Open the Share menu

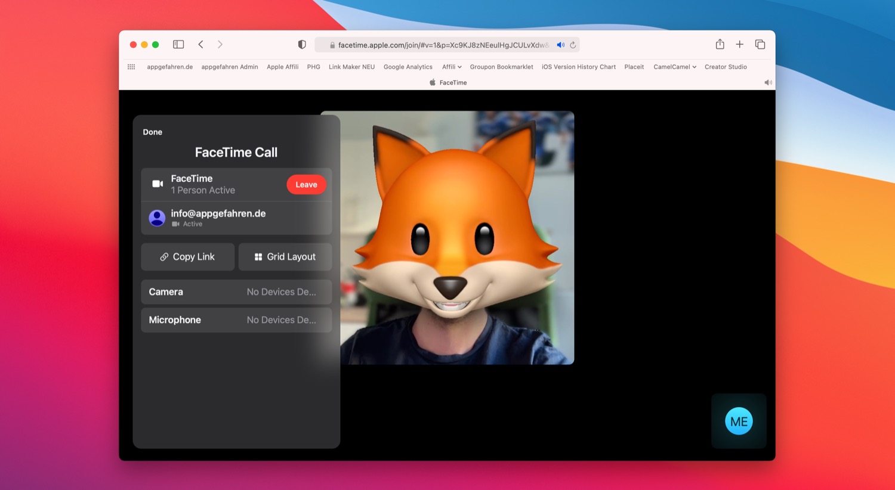pyautogui.click(x=720, y=44)
